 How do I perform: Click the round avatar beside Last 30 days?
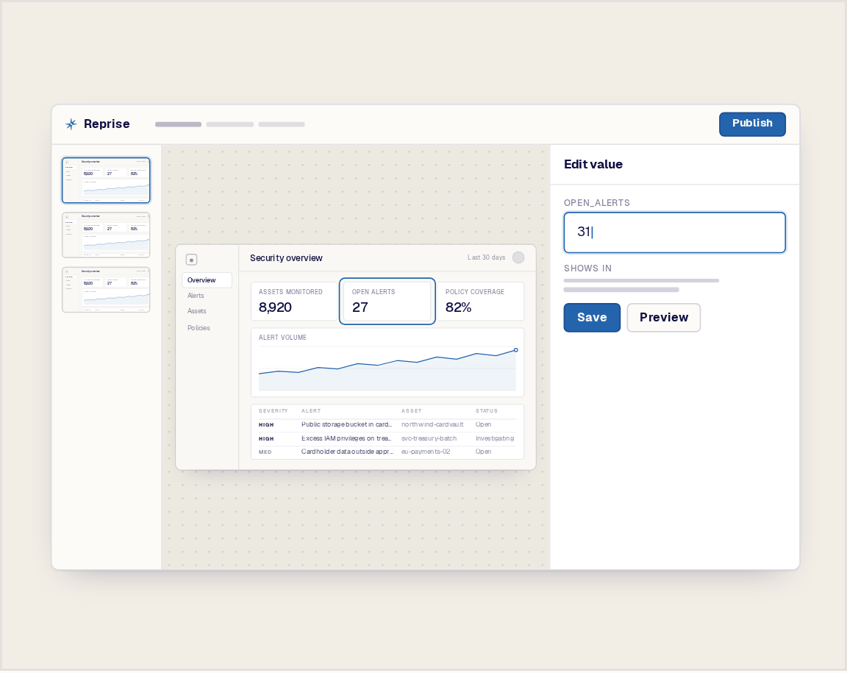coord(518,258)
